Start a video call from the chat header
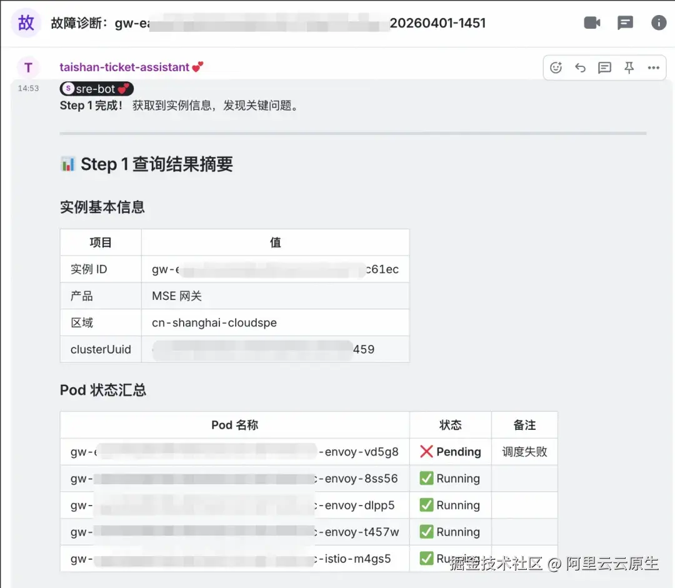The image size is (675, 588). 592,22
